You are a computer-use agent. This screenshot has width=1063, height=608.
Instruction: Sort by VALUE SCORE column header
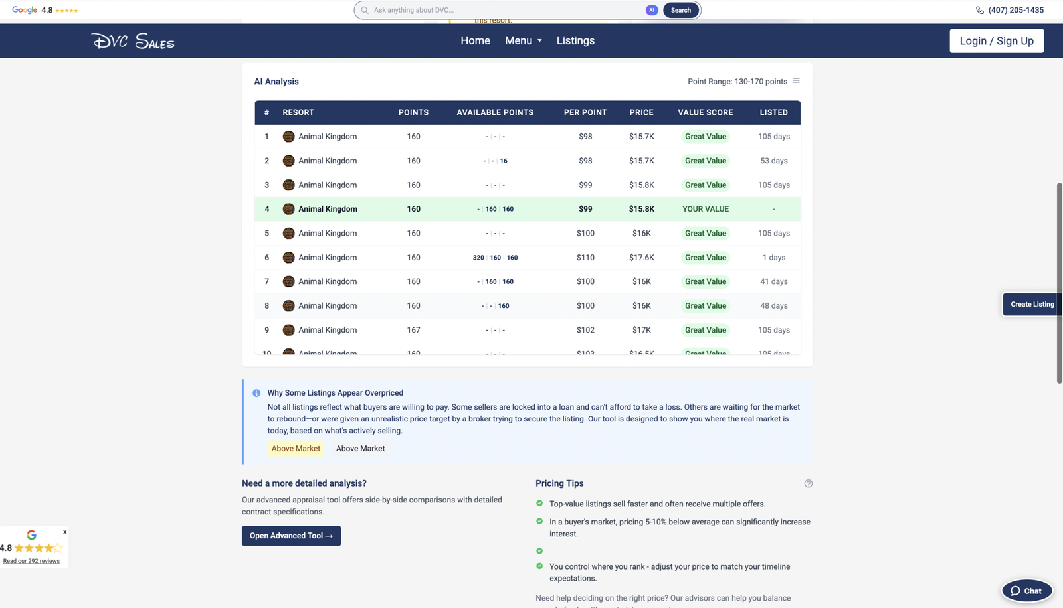click(706, 112)
